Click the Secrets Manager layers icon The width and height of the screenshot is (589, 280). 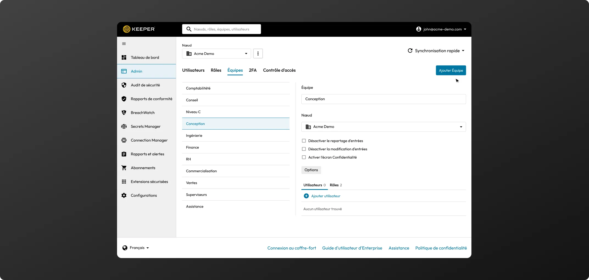(x=124, y=126)
